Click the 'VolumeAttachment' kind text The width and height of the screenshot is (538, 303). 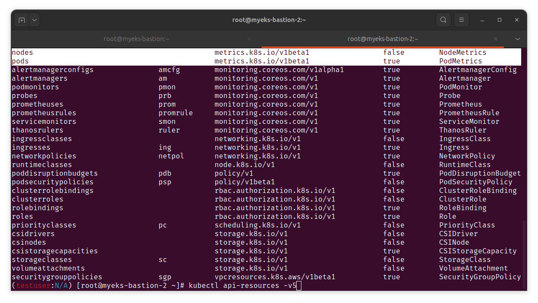(x=474, y=268)
